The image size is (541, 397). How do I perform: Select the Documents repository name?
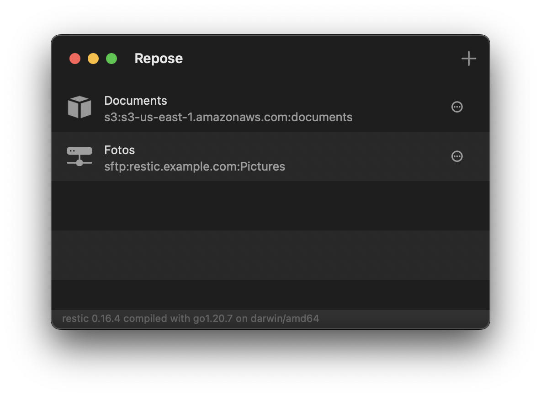[x=136, y=101]
